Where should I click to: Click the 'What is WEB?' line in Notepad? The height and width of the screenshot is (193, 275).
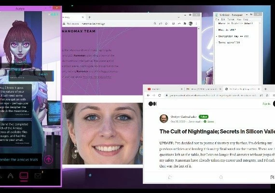point(227,30)
